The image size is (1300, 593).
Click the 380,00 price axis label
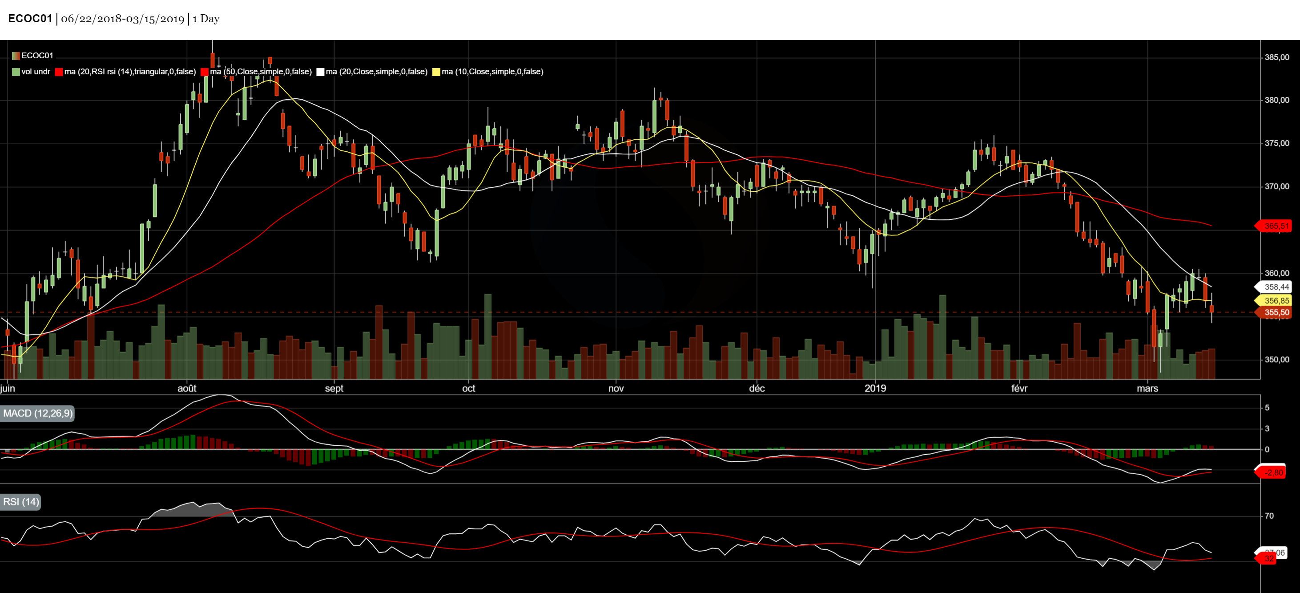click(x=1277, y=101)
